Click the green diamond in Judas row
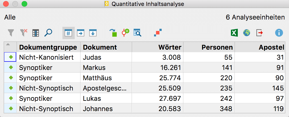Screen dimensions: 289x117 tap(11, 57)
